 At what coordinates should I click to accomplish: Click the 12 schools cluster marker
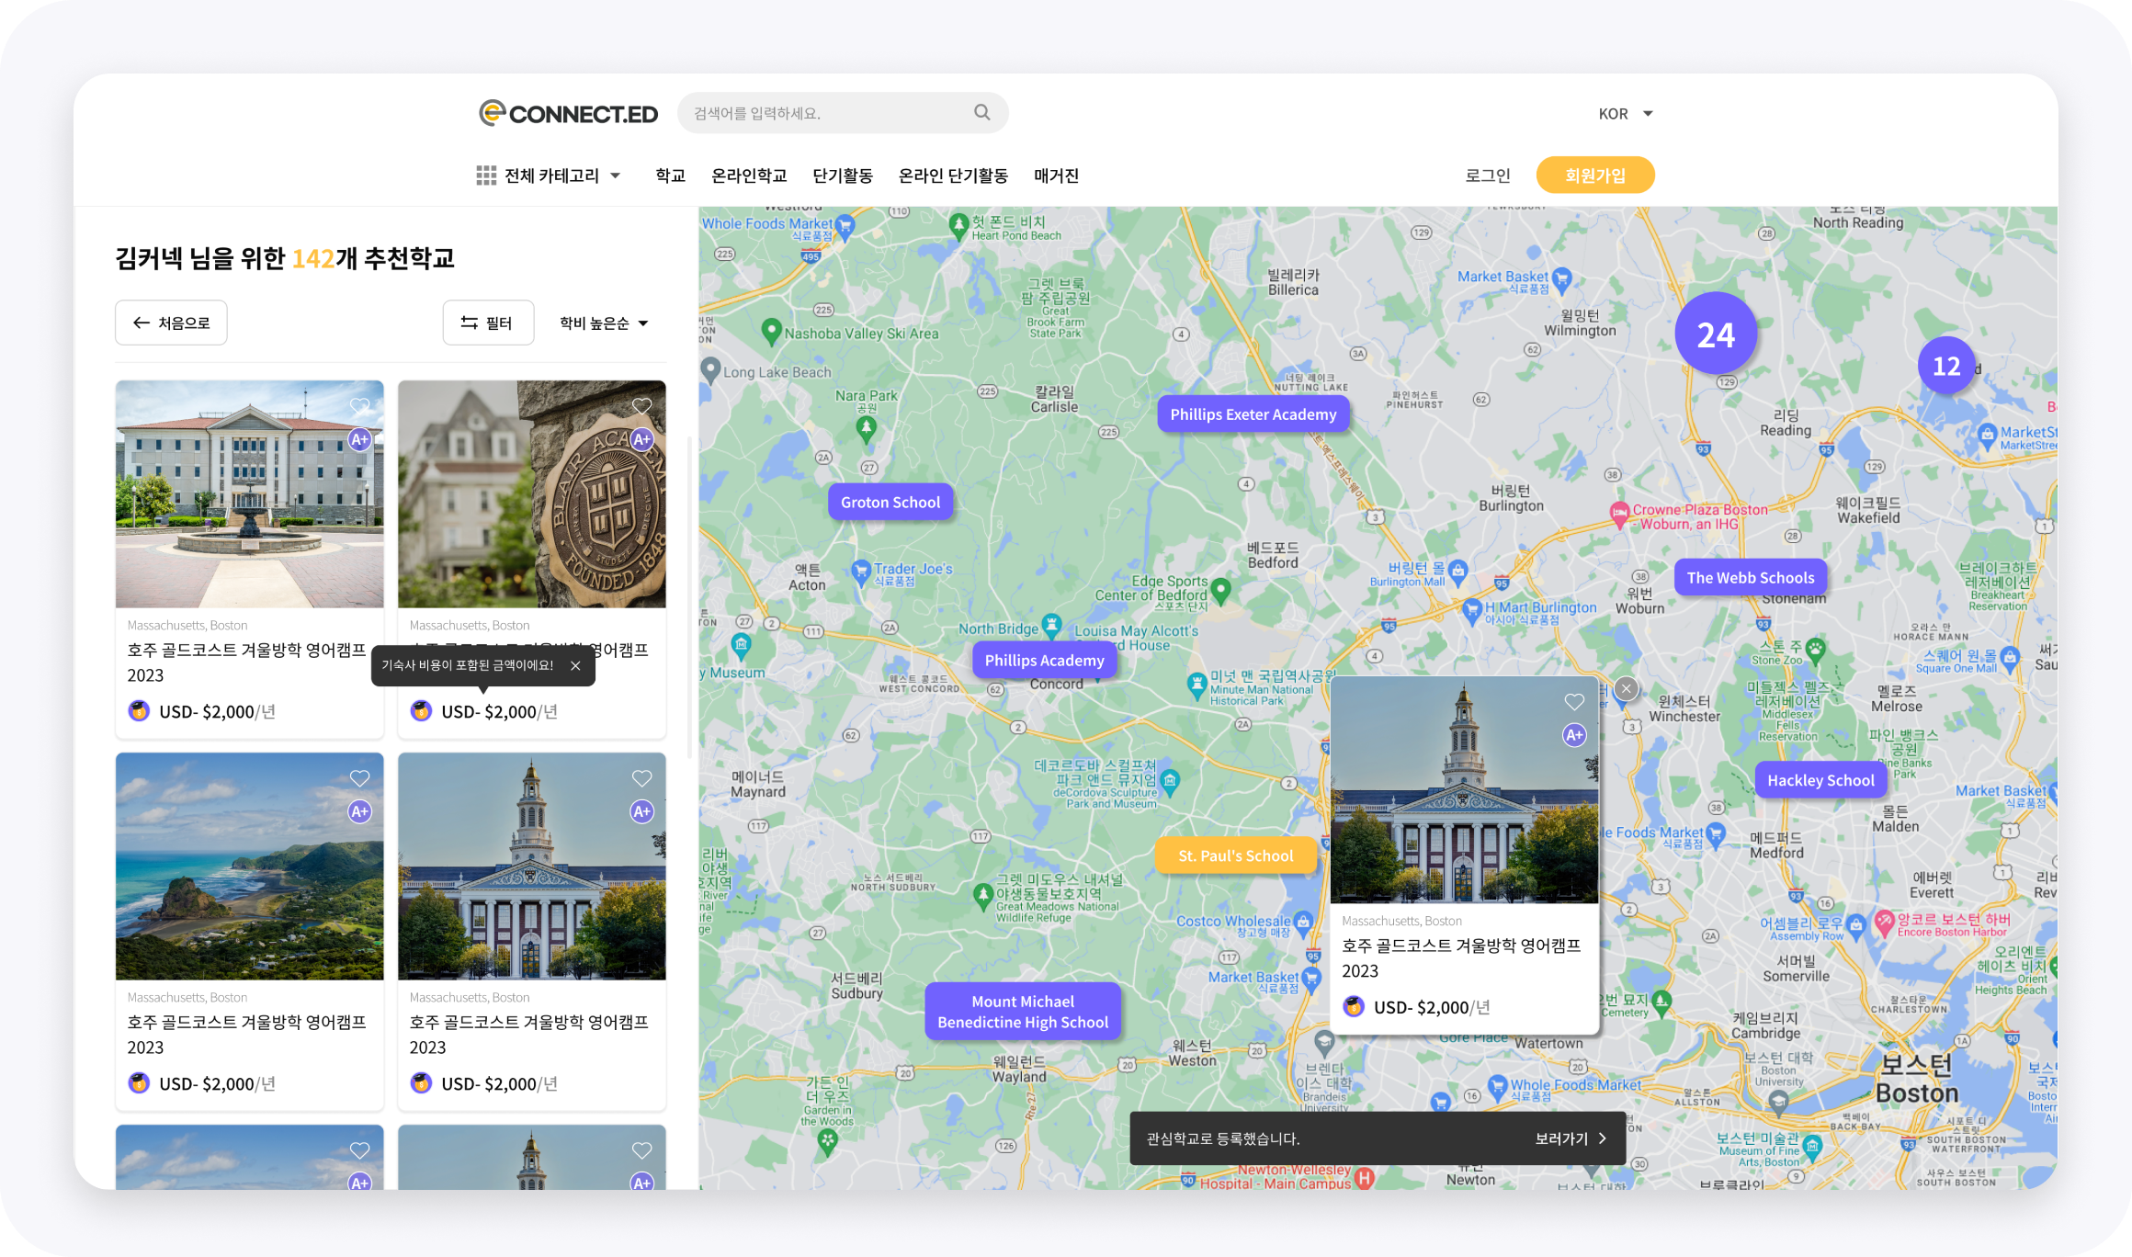(x=1946, y=366)
